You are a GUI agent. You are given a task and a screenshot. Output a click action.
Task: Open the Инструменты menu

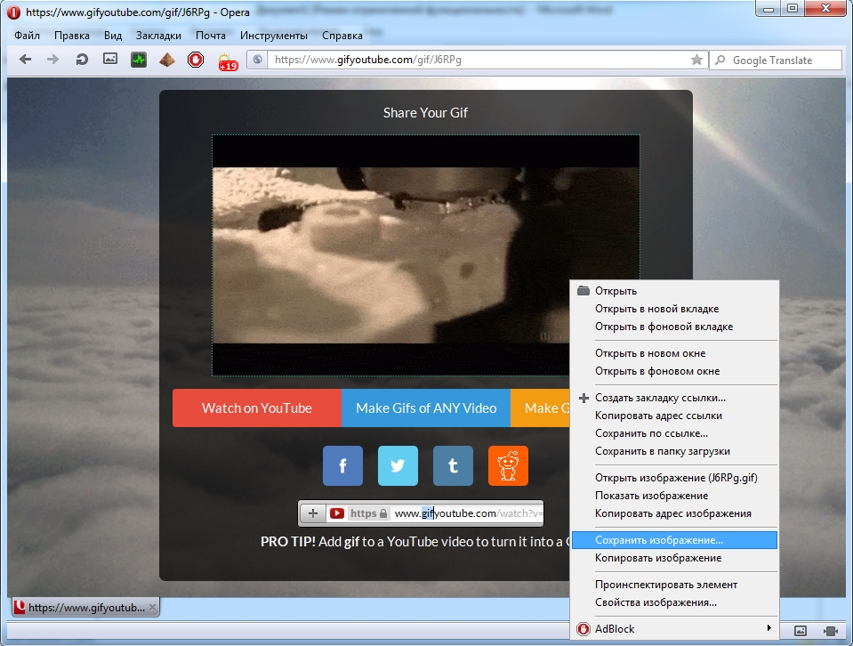[x=274, y=36]
